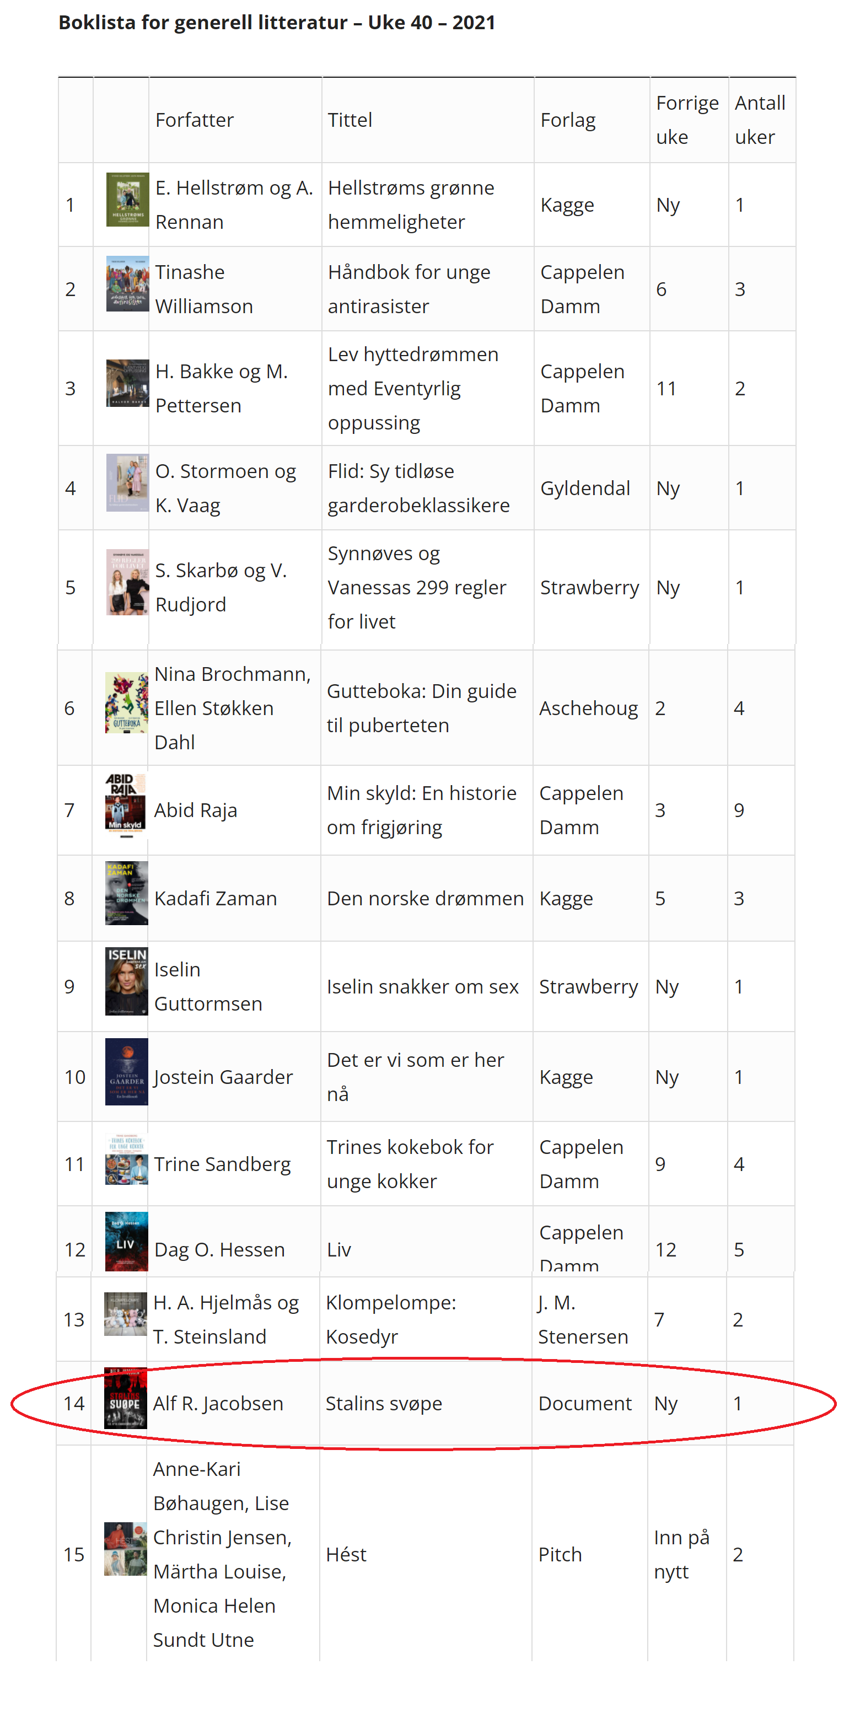Click the Boklista for generell litteratur heading
Screen dimensions: 844x1729
276,23
